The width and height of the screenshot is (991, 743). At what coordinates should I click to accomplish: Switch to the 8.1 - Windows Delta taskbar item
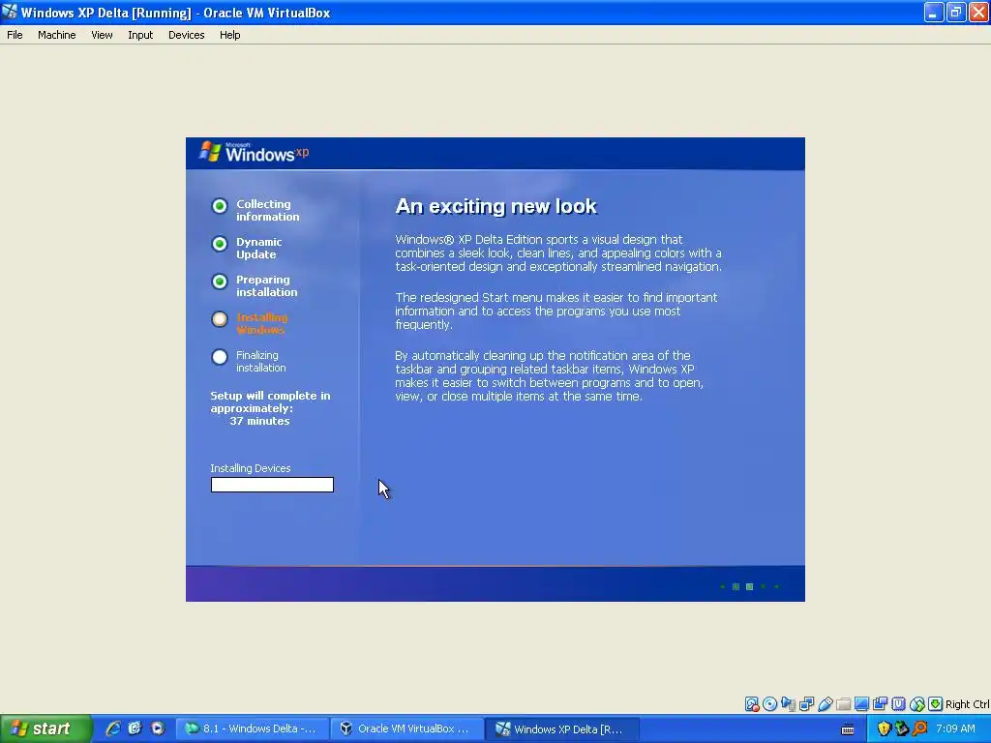[252, 728]
